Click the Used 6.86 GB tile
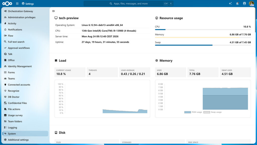 tap(171, 72)
